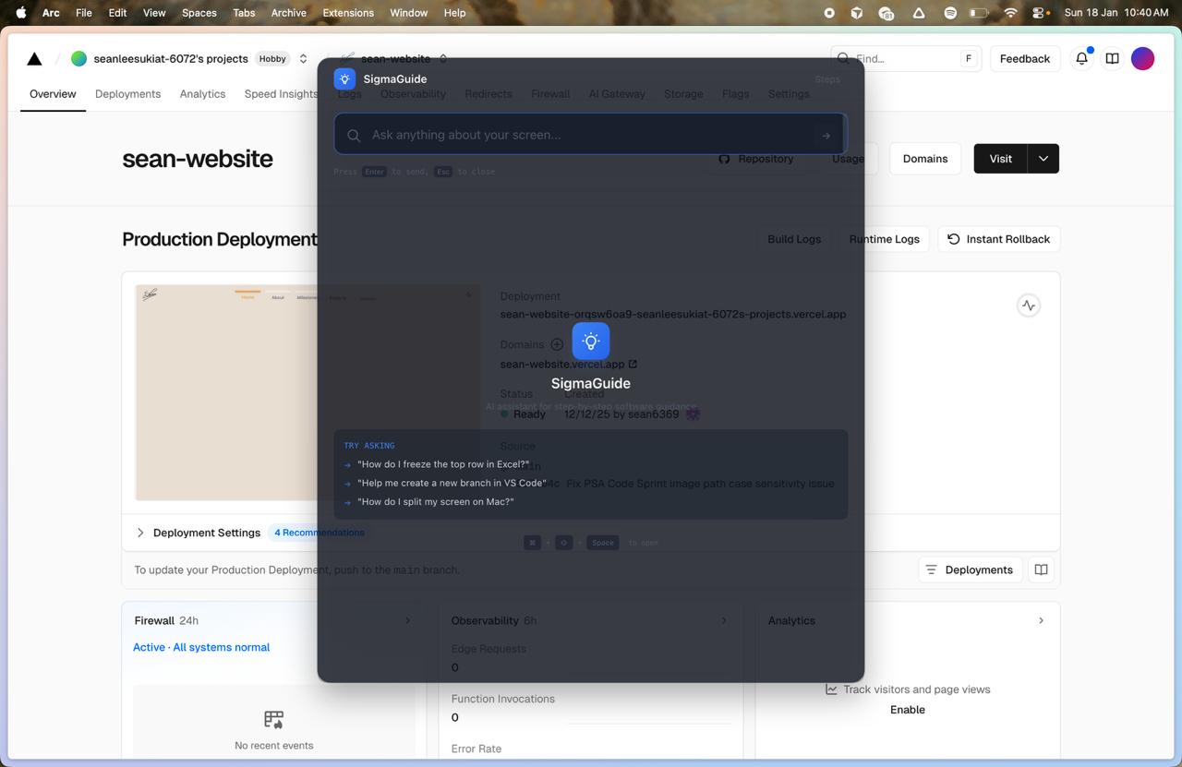The width and height of the screenshot is (1182, 767).
Task: Open Runtime Logs
Action: [884, 239]
